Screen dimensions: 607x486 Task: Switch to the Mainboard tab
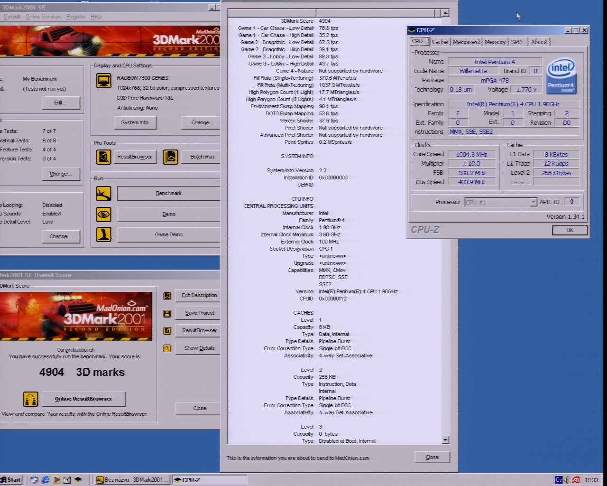(466, 42)
